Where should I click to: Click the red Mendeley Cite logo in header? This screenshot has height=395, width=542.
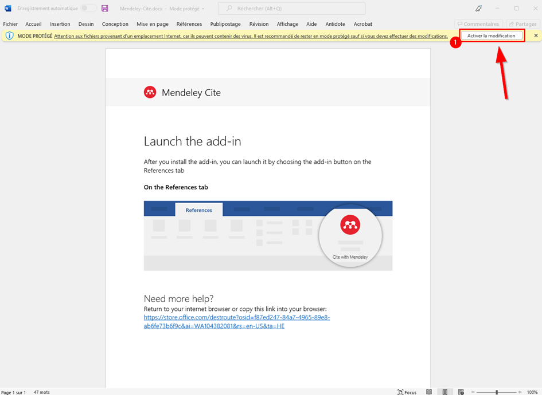coord(150,92)
